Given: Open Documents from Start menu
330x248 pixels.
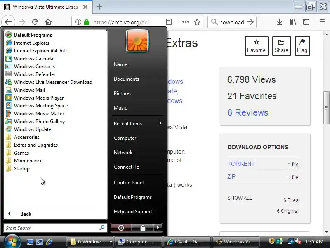Looking at the screenshot, I should pos(126,79).
